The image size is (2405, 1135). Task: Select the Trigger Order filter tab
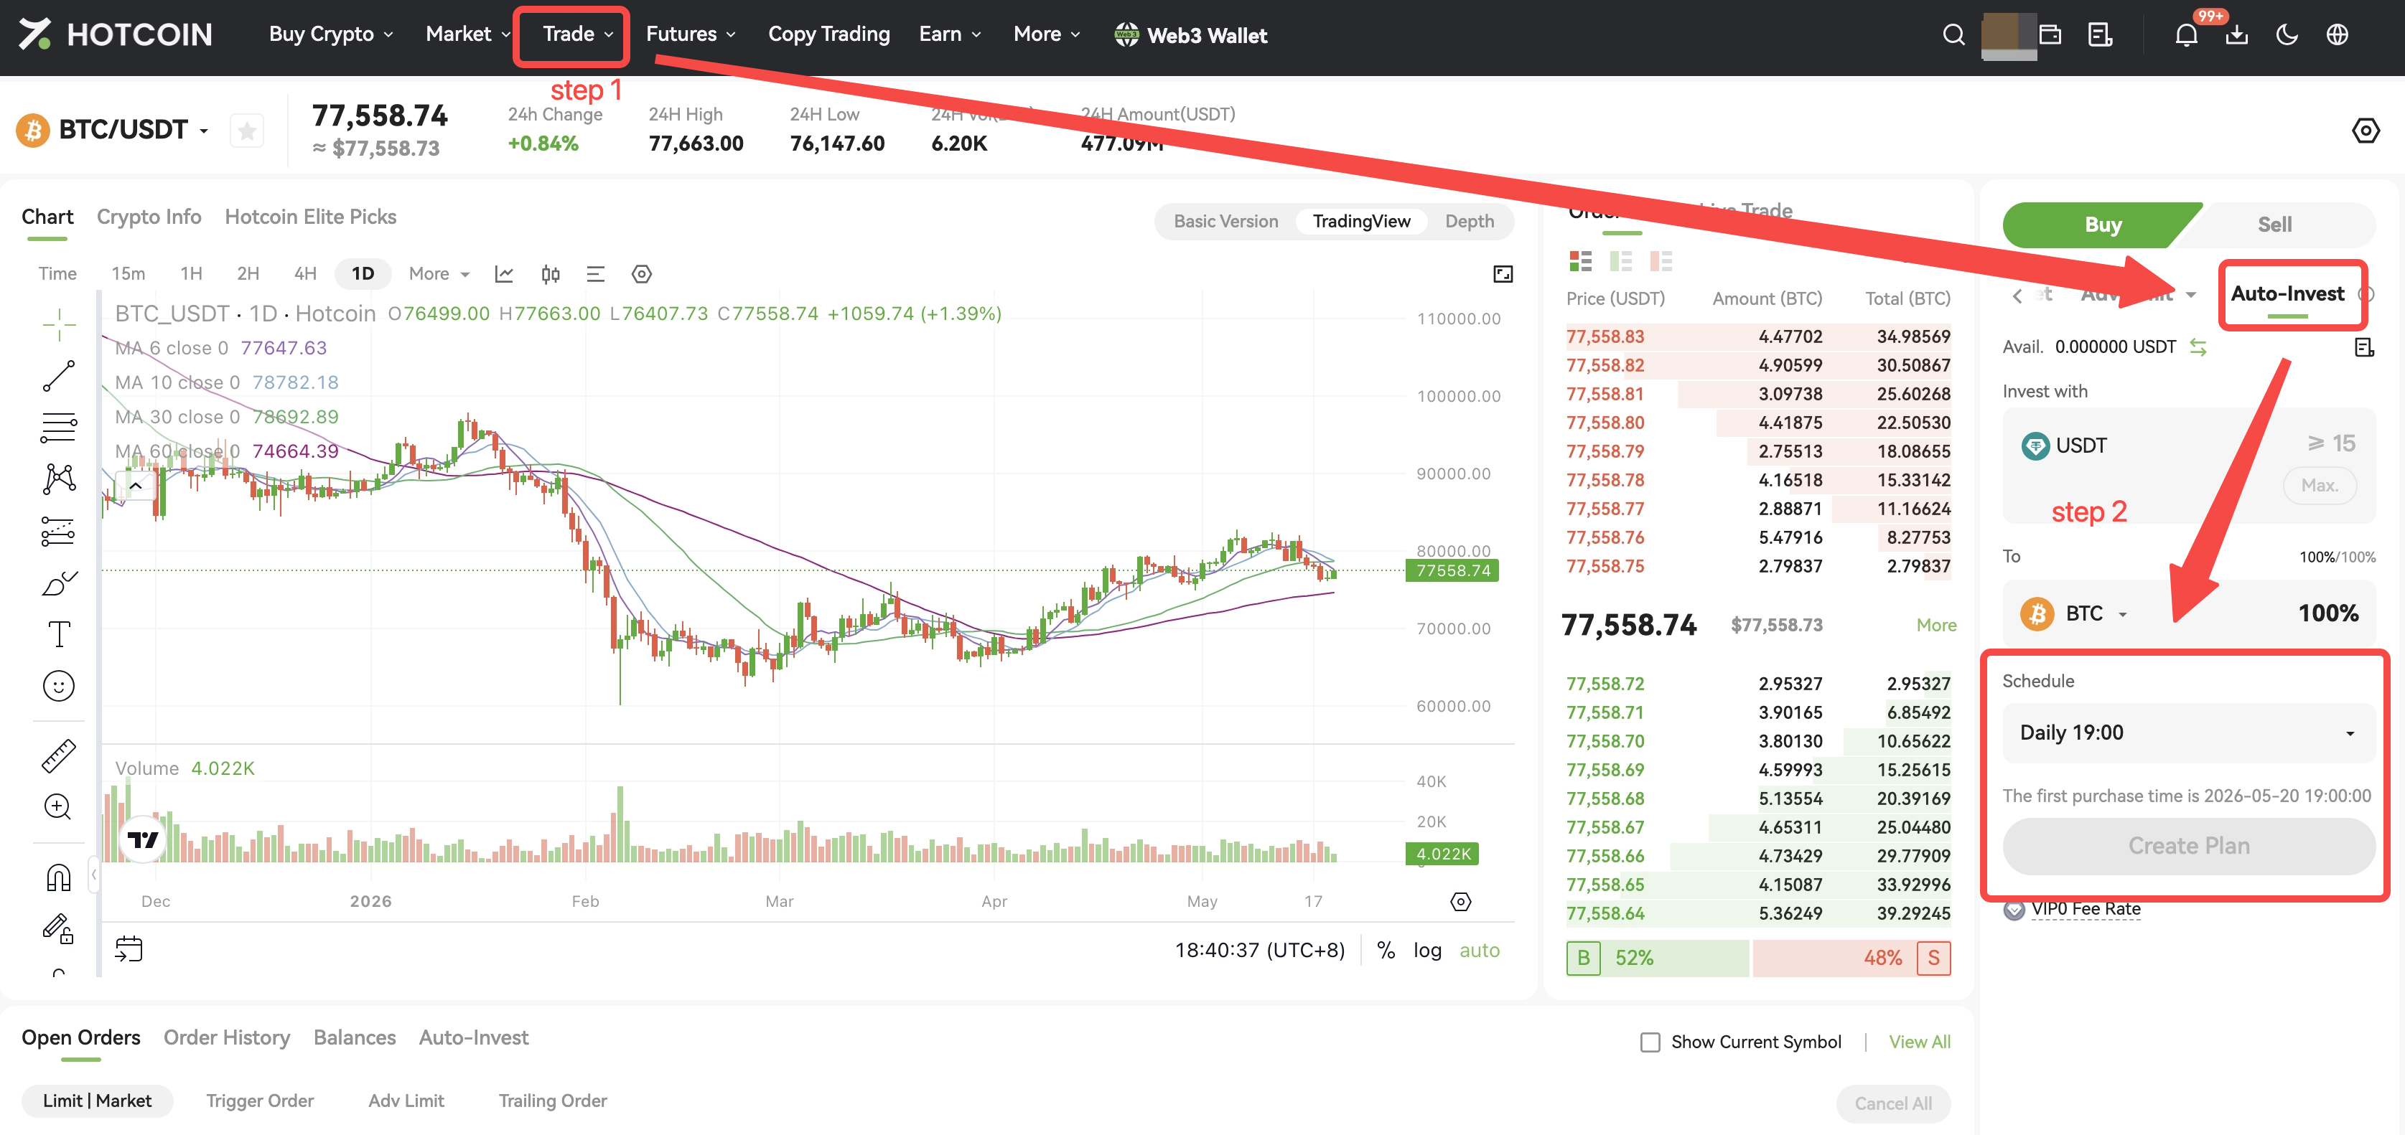point(260,1101)
